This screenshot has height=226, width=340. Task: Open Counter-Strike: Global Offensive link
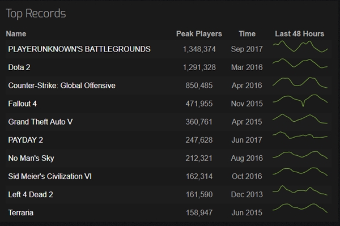[62, 86]
